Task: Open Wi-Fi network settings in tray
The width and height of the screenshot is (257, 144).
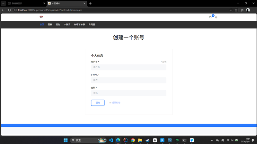Action: 228,140
